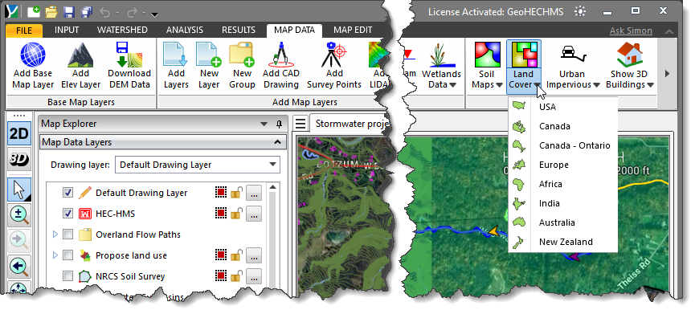Toggle lock on Propose land use layer
The image size is (695, 310).
pyautogui.click(x=237, y=255)
